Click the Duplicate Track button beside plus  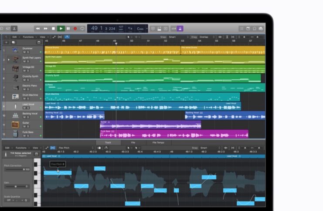pyautogui.click(x=14, y=43)
